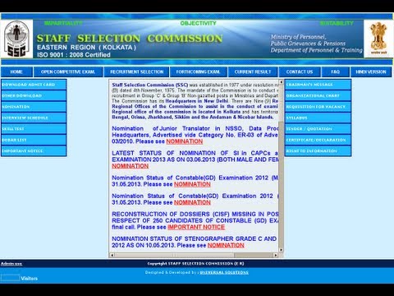Open Syllabus in the right sidebar
The image size is (394, 296).
[x=318, y=118]
